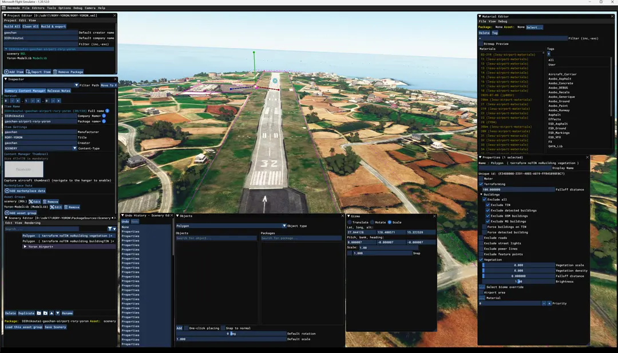This screenshot has width=618, height=353.
Task: Toggle the Water checkbox in Properties
Action: [481, 179]
